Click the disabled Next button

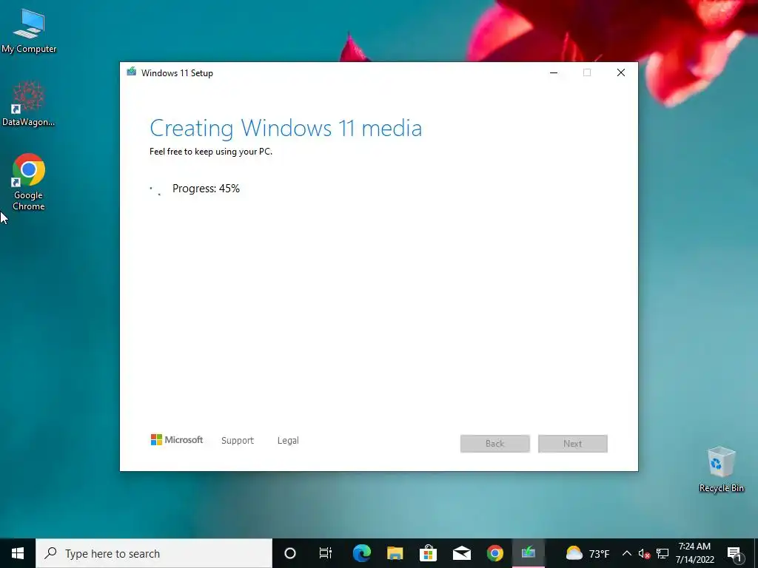pyautogui.click(x=573, y=444)
